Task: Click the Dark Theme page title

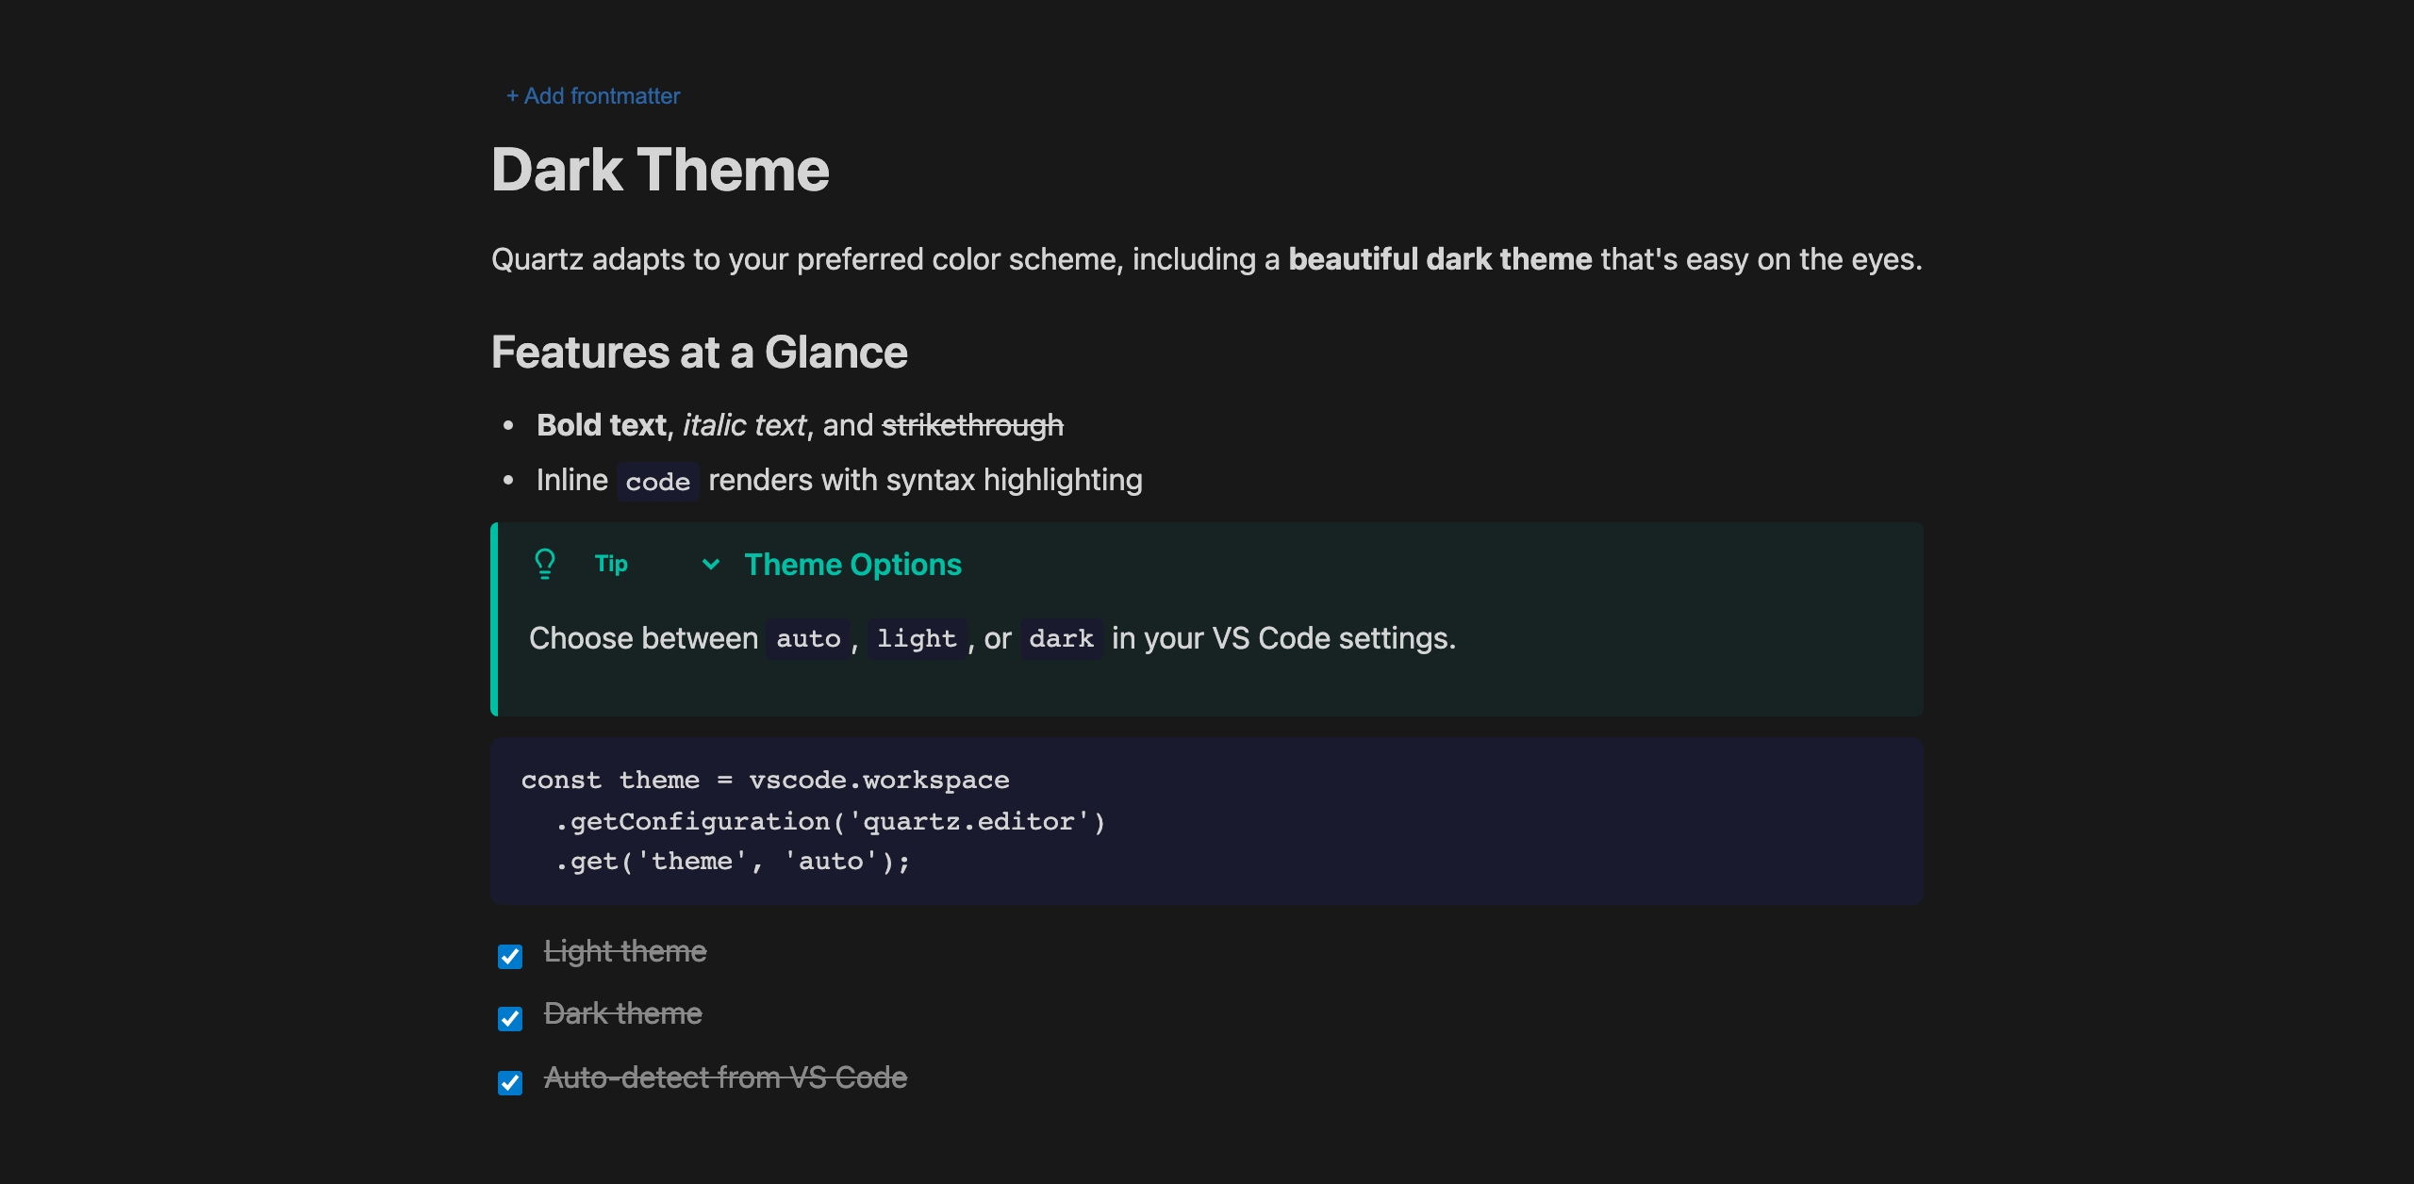Action: point(660,170)
